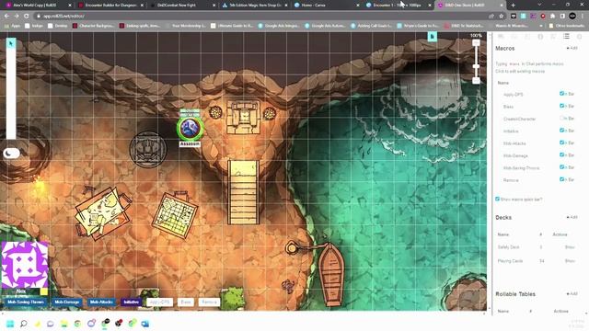
Task: Open the page toolbar icon above map
Action: coord(433,37)
